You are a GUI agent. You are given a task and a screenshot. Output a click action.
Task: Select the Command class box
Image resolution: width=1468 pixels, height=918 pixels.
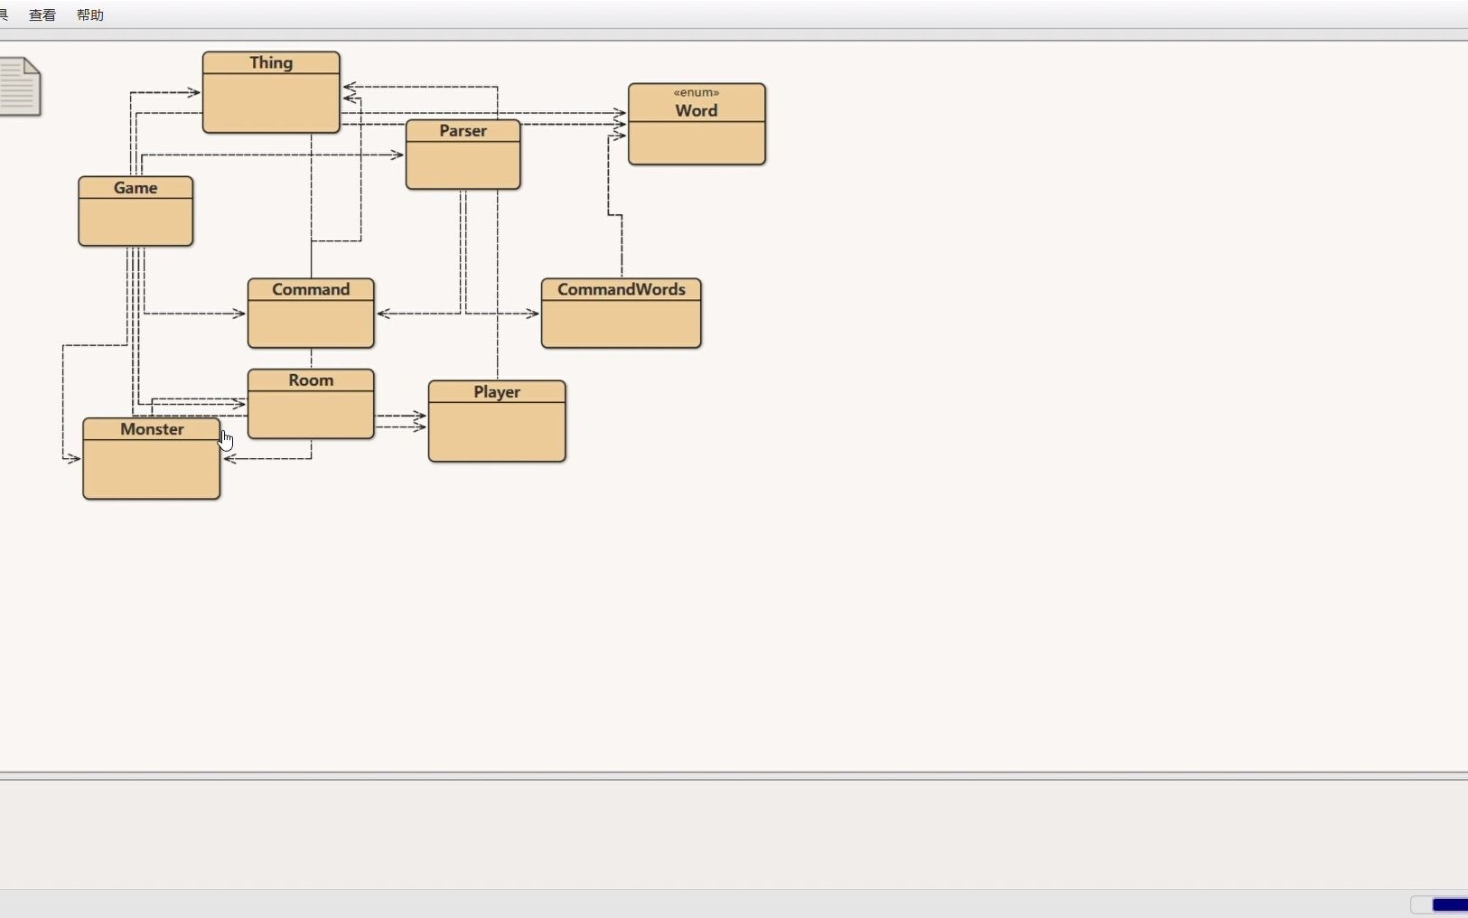point(311,314)
